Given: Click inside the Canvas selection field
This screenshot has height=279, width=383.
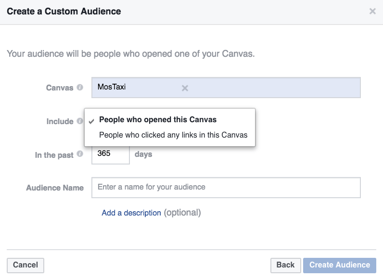Looking at the screenshot, I should [x=226, y=88].
